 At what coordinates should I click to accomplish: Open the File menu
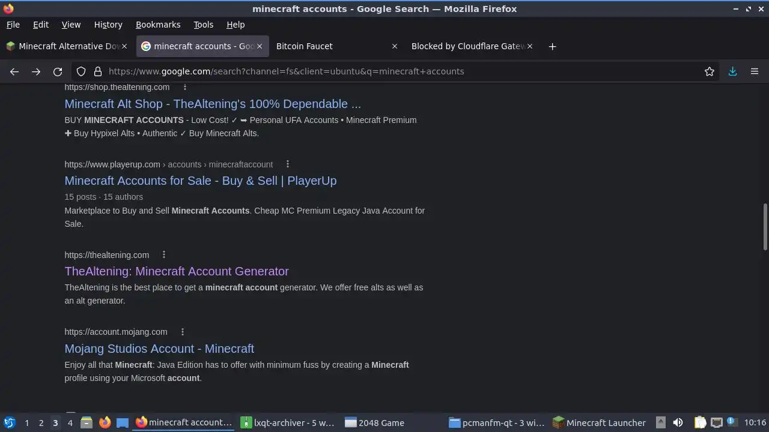point(13,25)
